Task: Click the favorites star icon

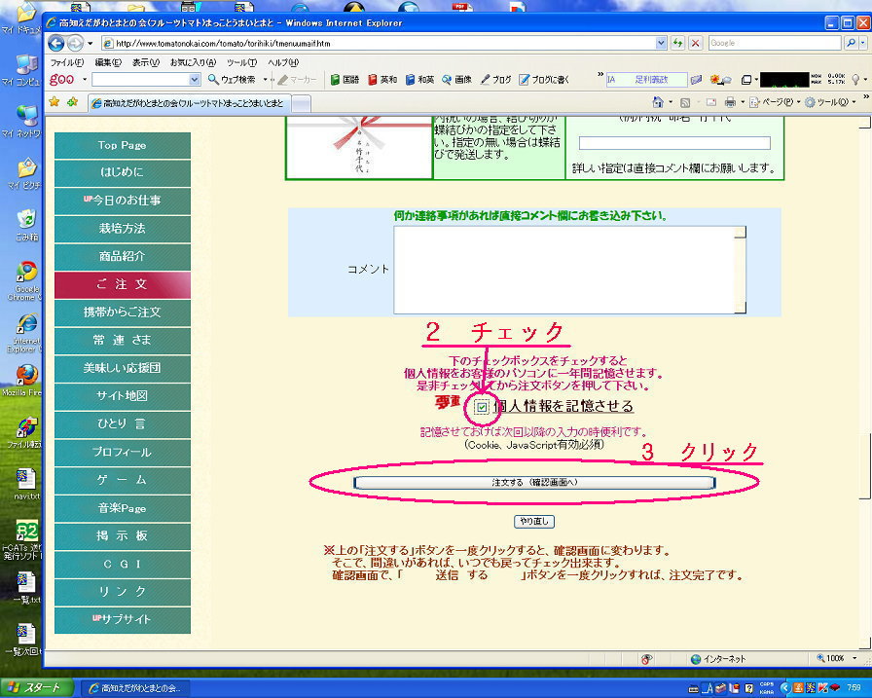Action: pyautogui.click(x=54, y=101)
